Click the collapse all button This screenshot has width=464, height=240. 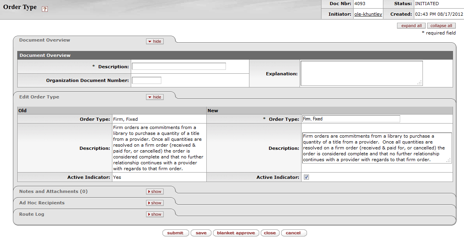[441, 26]
